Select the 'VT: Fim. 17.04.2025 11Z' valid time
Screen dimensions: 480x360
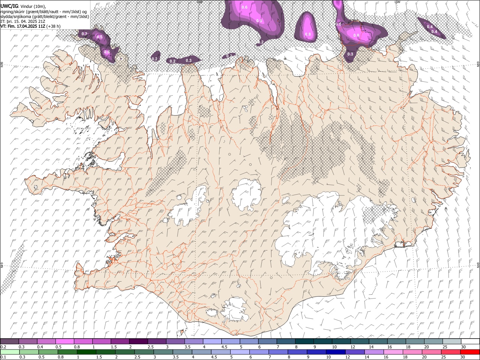coord(23,26)
